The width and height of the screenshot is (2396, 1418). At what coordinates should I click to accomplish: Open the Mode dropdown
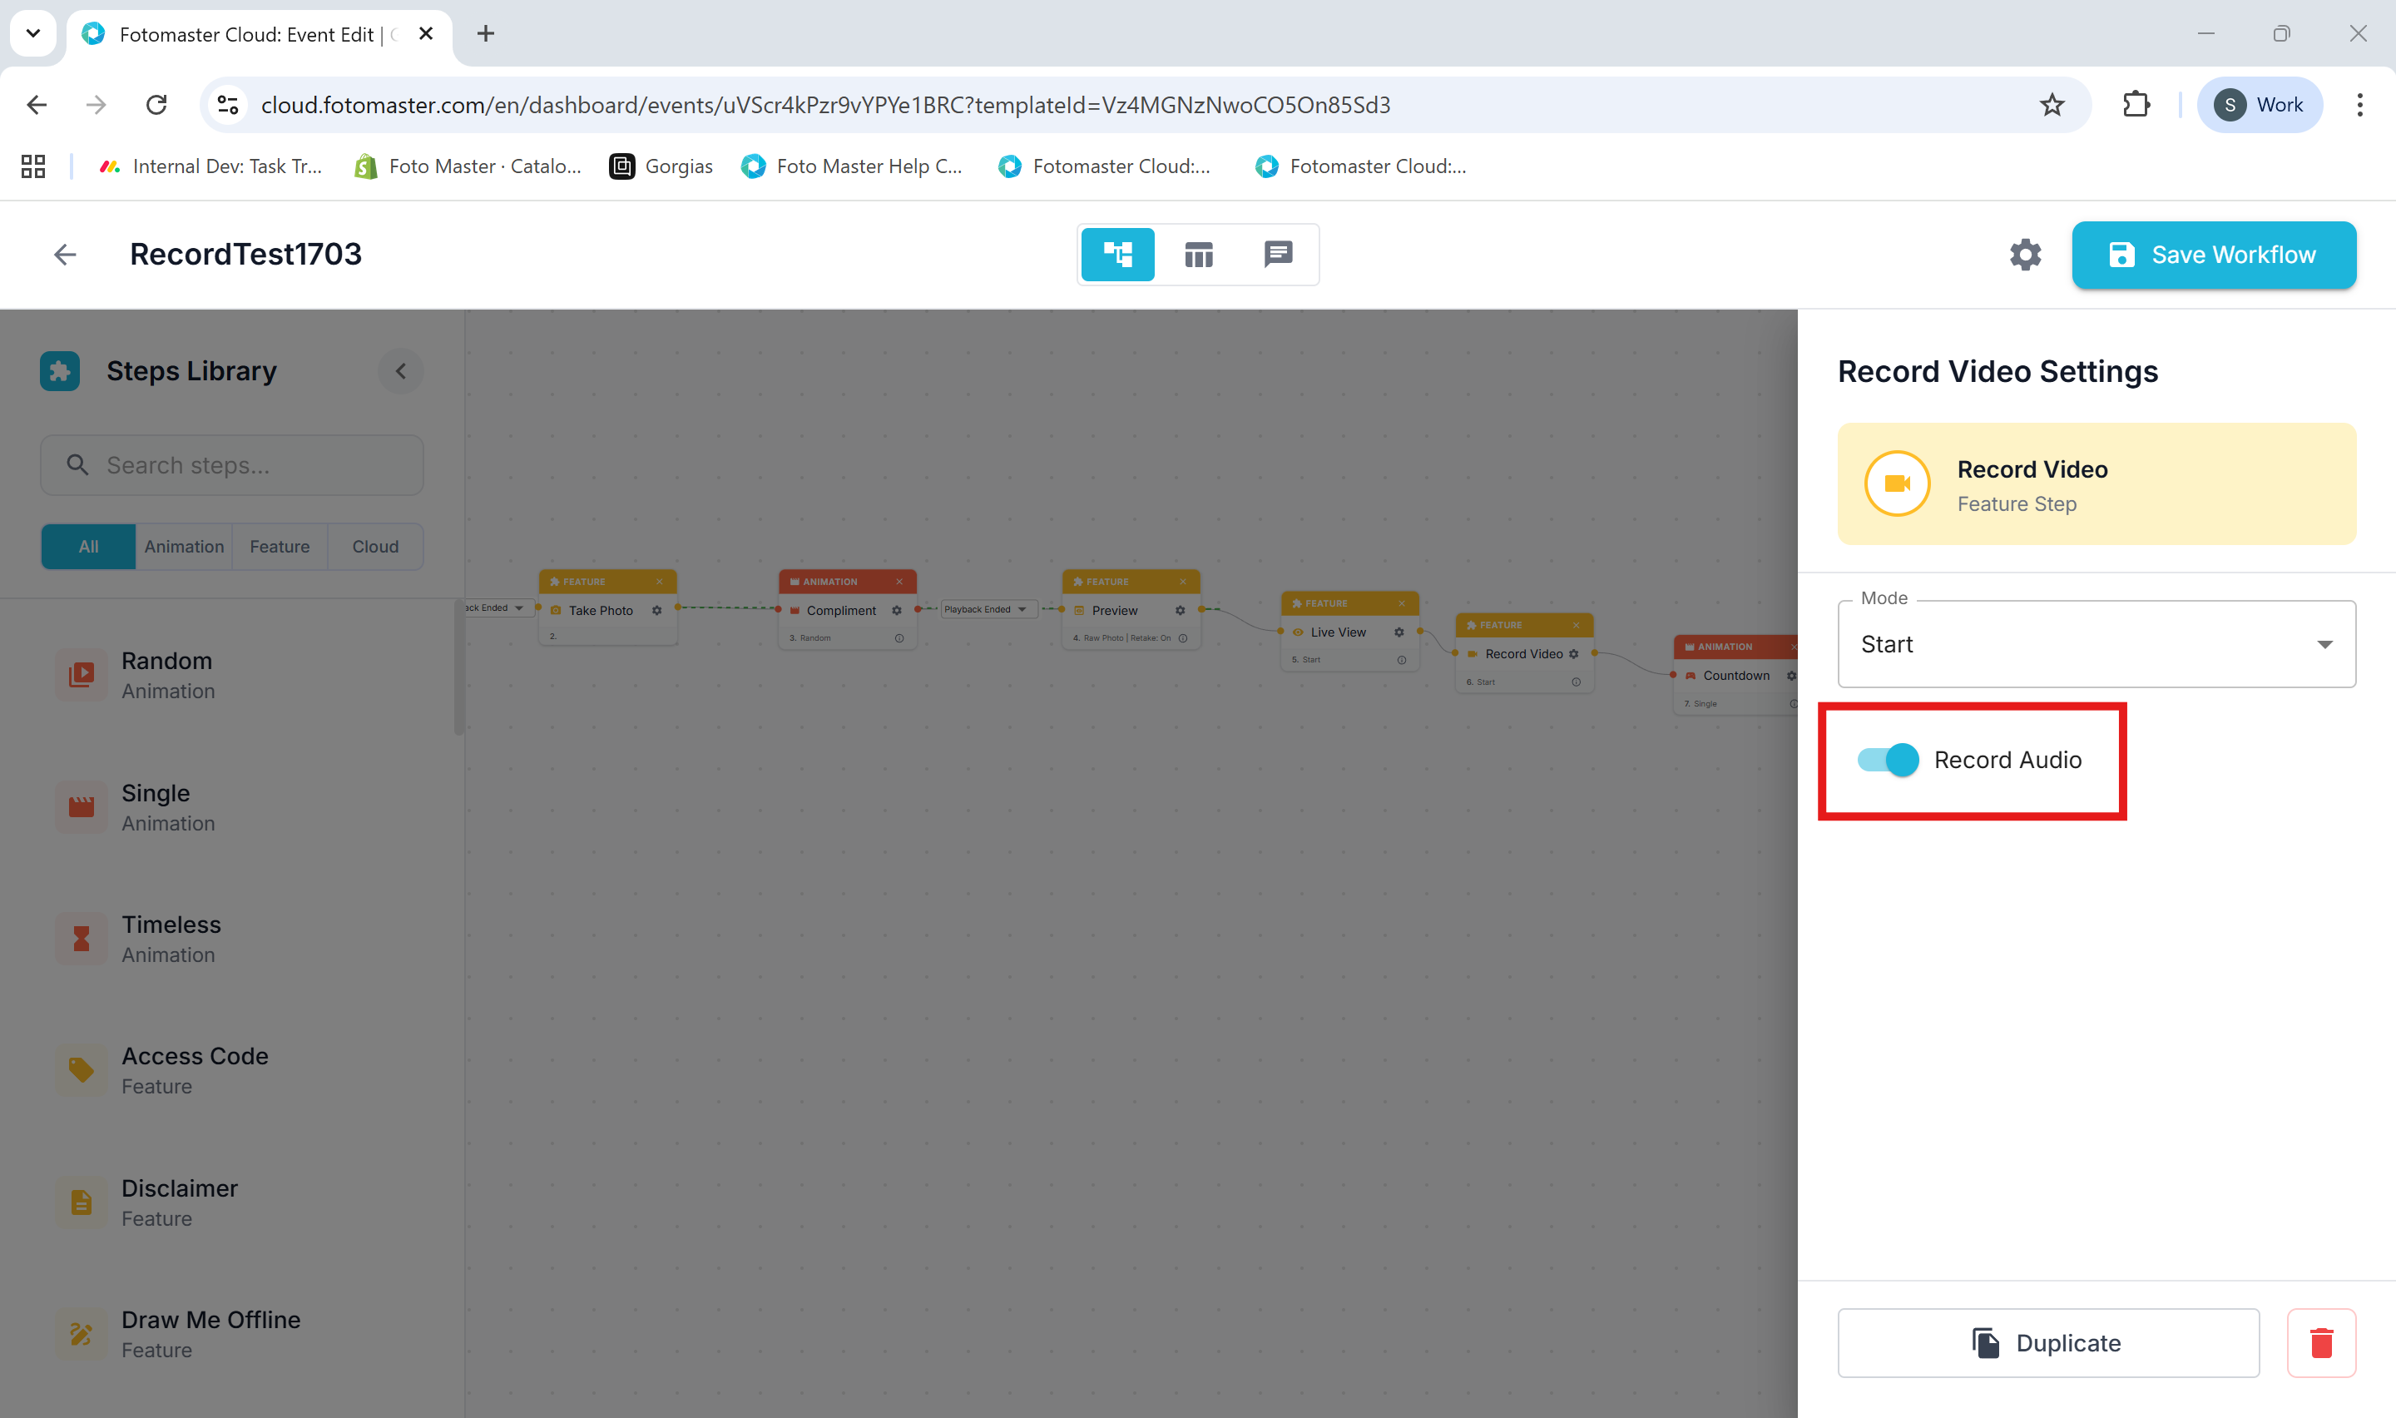(2095, 644)
